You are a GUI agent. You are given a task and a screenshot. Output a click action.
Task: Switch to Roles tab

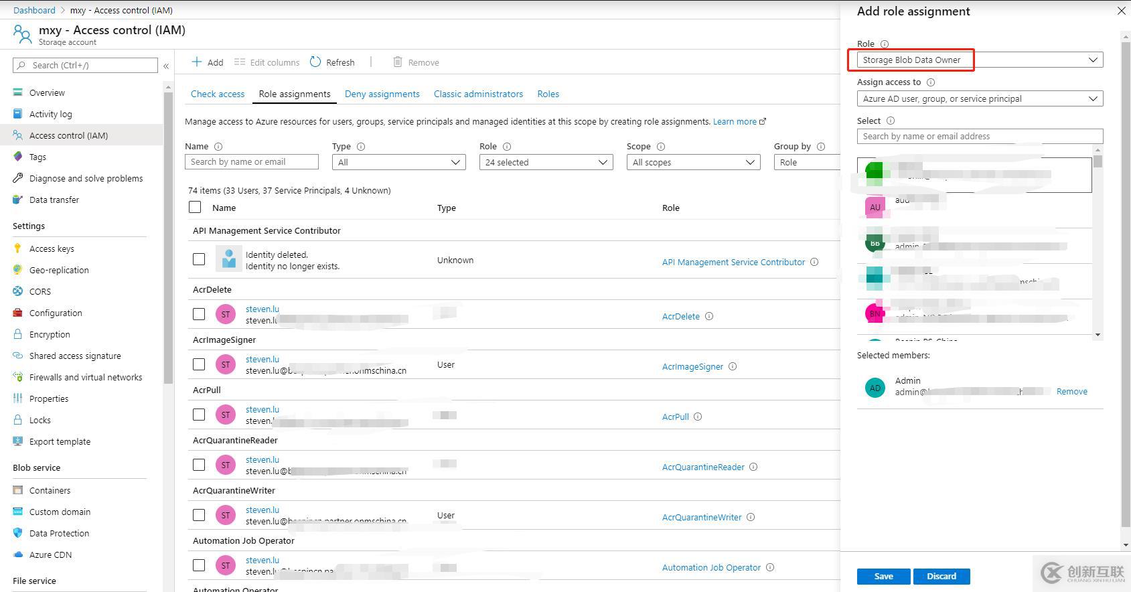[548, 94]
